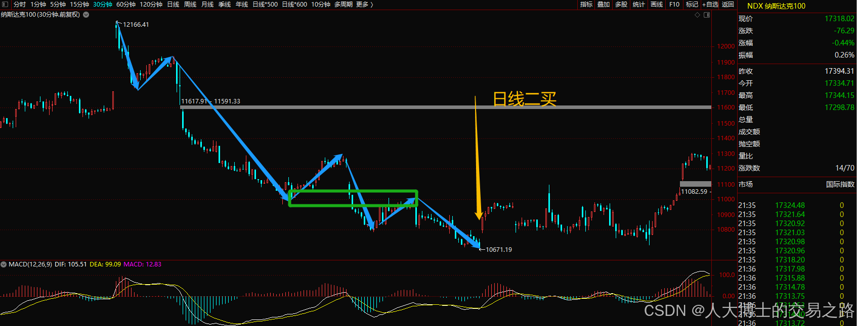Click the DEA: 99.09 value
This screenshot has width=857, height=326.
pos(105,264)
